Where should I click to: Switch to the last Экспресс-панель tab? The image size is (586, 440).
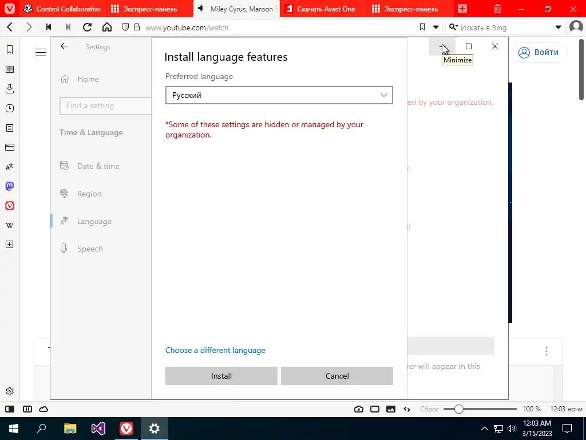tap(410, 9)
